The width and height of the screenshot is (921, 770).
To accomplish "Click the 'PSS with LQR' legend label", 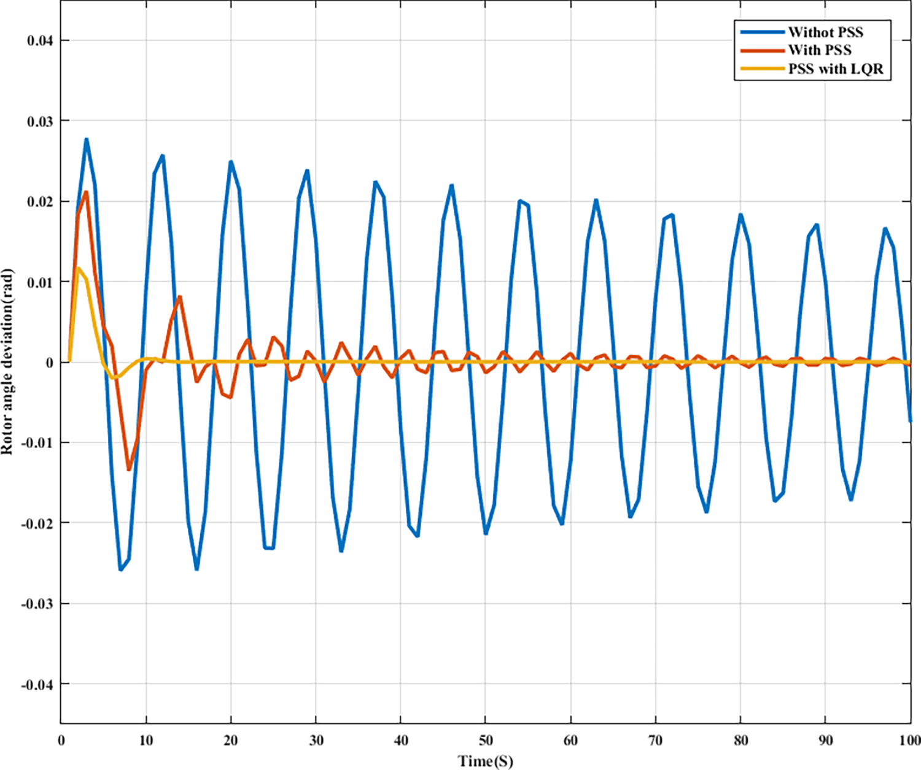I will [836, 69].
